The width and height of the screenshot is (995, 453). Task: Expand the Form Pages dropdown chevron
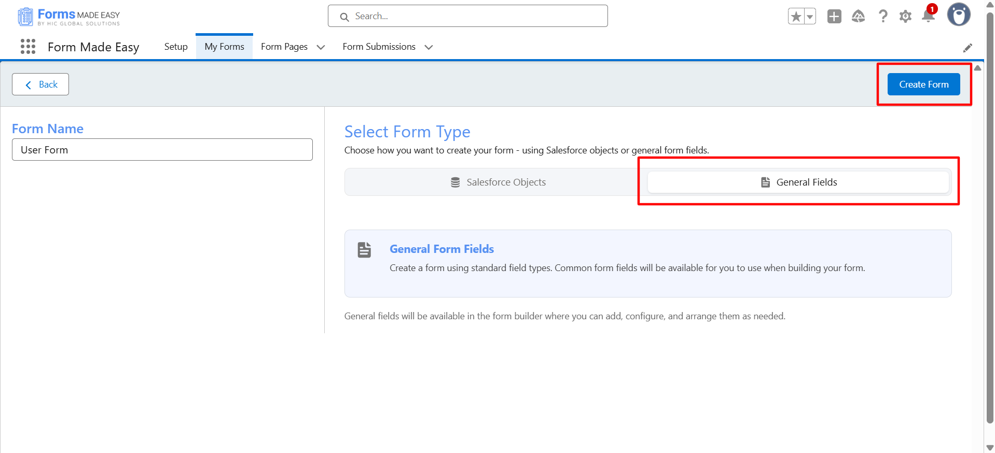tap(321, 47)
